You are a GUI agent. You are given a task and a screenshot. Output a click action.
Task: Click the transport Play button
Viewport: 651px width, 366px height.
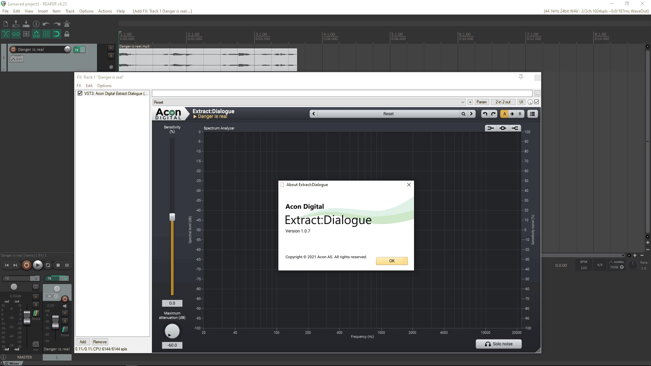38,265
